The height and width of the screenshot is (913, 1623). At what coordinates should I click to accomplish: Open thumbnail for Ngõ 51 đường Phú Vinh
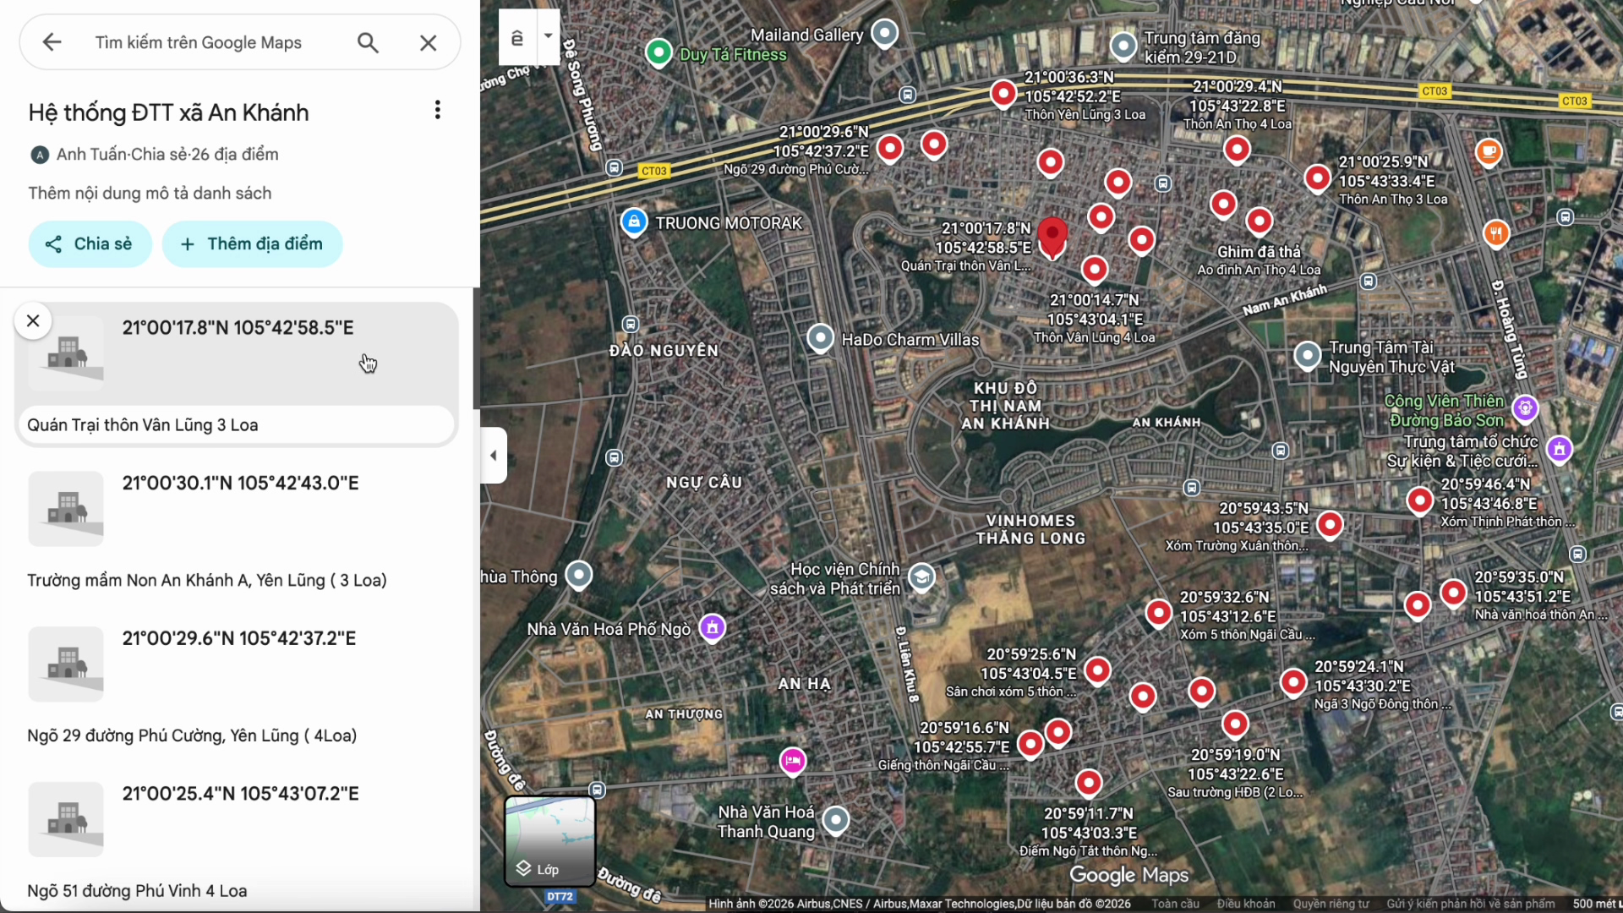coord(66,820)
